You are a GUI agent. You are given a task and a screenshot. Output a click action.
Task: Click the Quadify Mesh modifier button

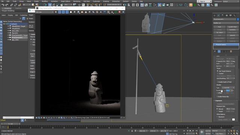pyautogui.click(x=232, y=27)
